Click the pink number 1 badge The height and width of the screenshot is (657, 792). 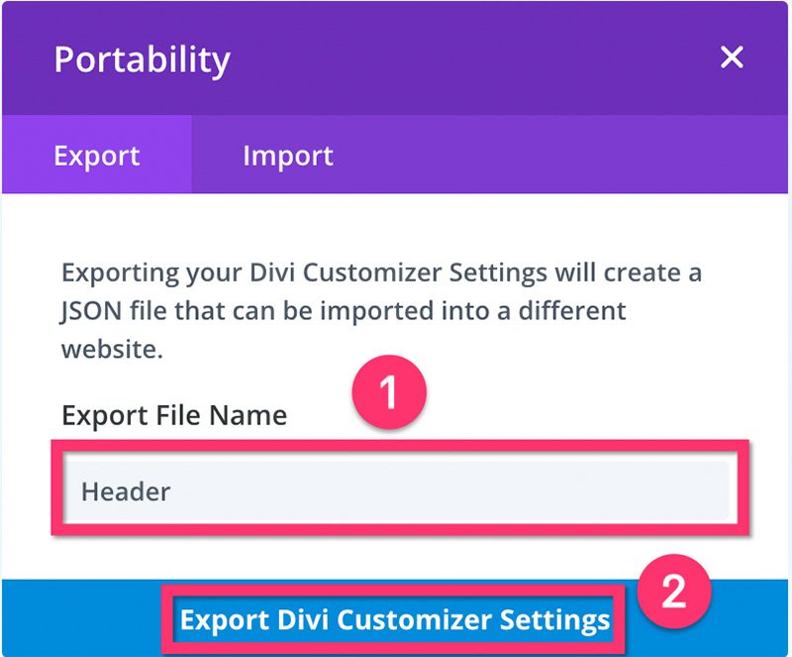[x=389, y=392]
